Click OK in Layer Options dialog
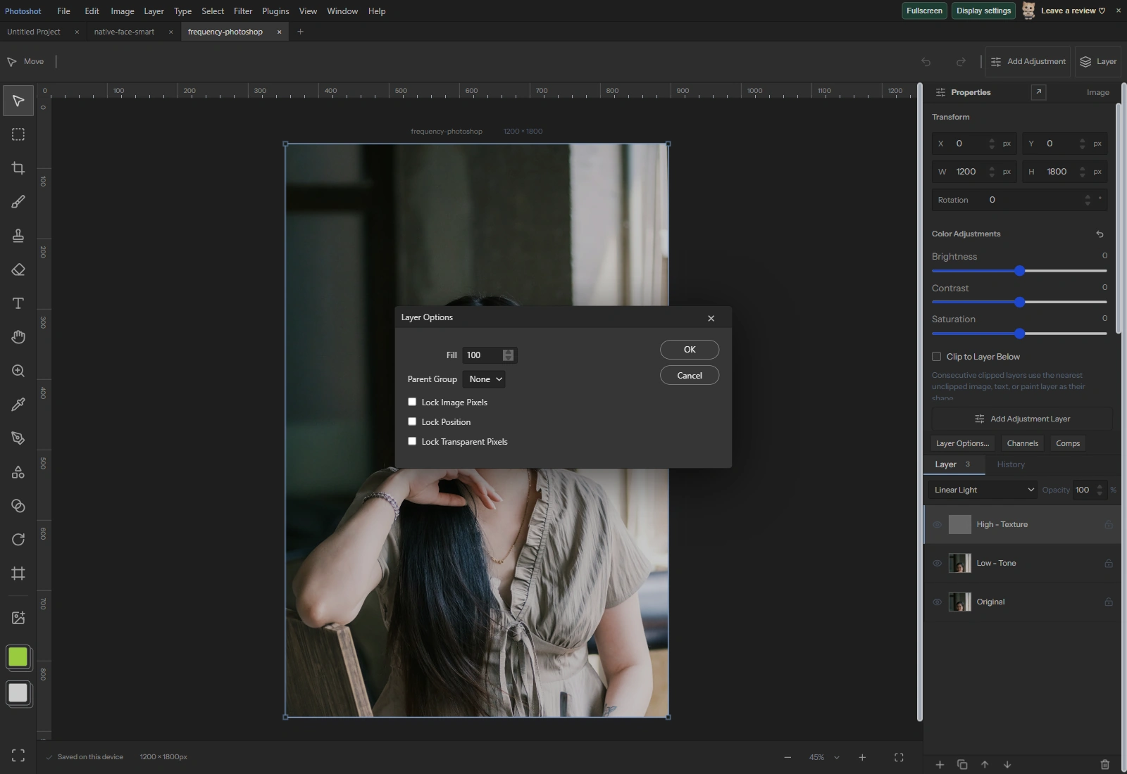The height and width of the screenshot is (774, 1127). coord(690,350)
